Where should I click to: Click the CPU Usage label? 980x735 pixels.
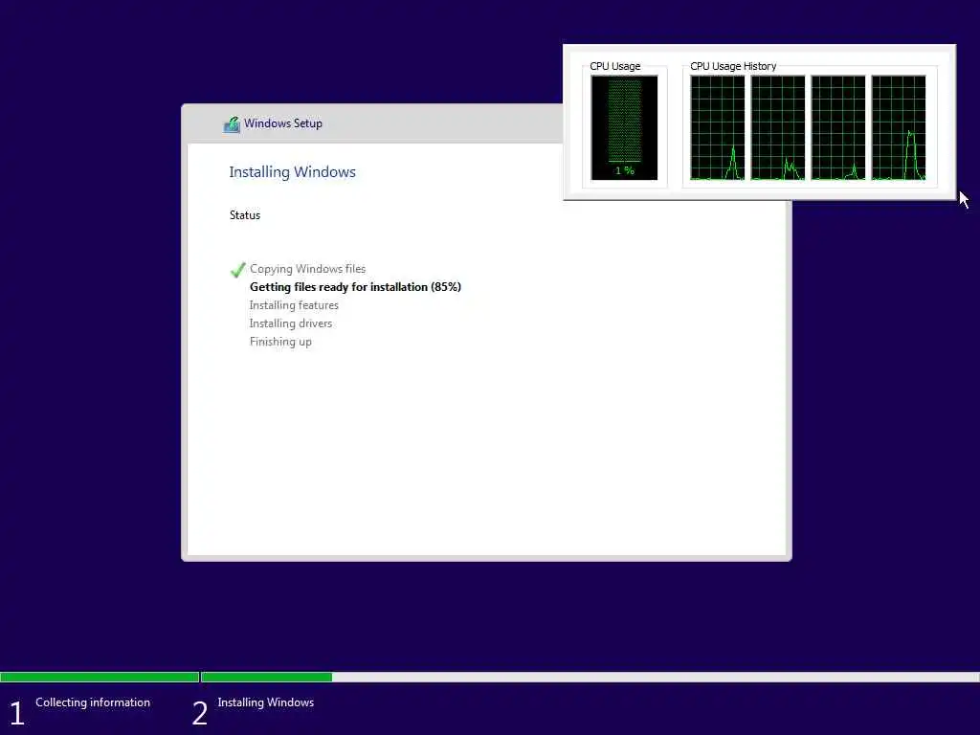pyautogui.click(x=615, y=66)
